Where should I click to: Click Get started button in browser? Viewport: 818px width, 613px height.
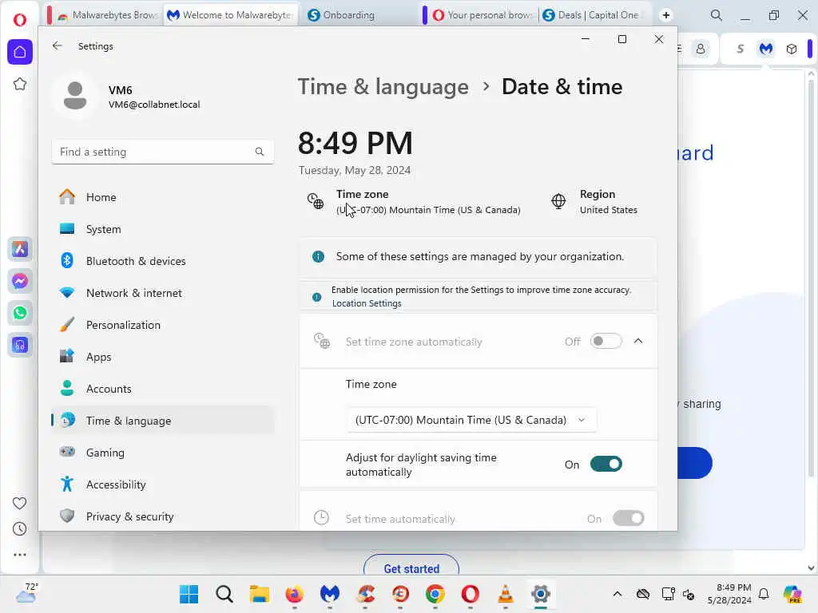411,568
